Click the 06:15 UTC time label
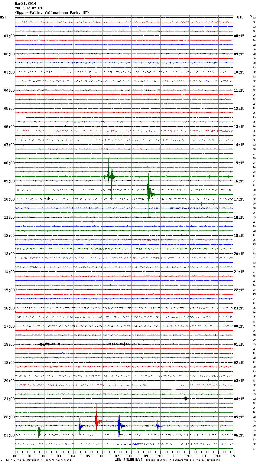 click(x=239, y=435)
